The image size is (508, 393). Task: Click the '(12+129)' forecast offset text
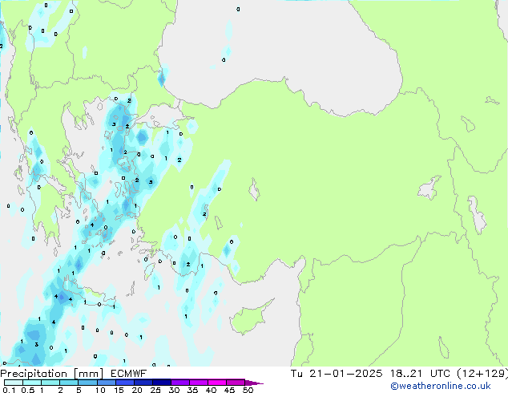(x=482, y=374)
